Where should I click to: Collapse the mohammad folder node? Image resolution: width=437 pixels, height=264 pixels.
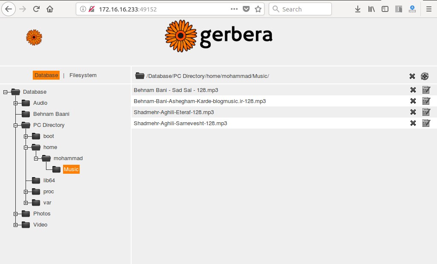pyautogui.click(x=36, y=158)
